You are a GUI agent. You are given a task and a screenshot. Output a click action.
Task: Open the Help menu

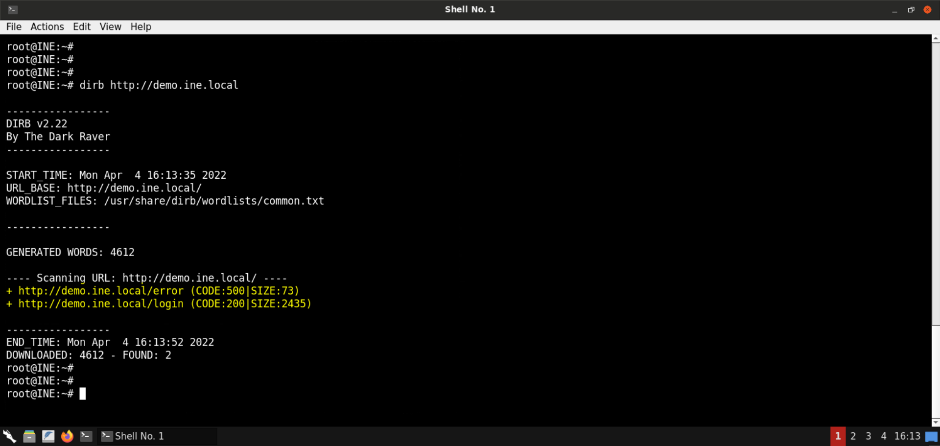tap(141, 26)
